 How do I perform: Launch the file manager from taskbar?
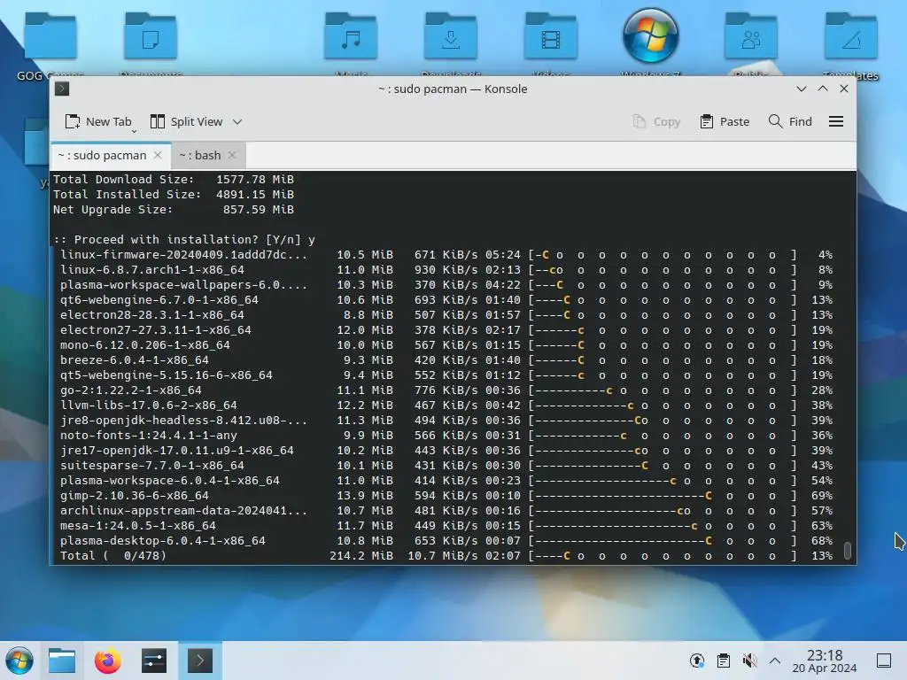pos(62,661)
